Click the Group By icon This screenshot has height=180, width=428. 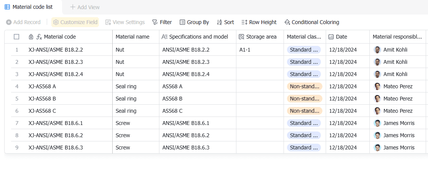182,22
